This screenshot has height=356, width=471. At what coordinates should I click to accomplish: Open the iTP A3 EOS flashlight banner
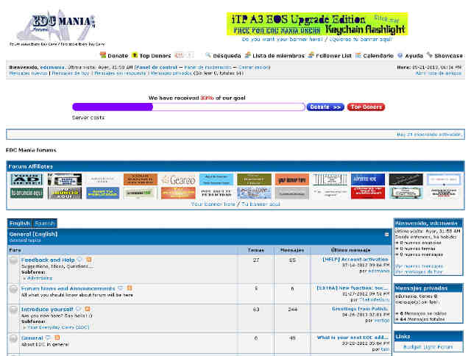(x=317, y=24)
